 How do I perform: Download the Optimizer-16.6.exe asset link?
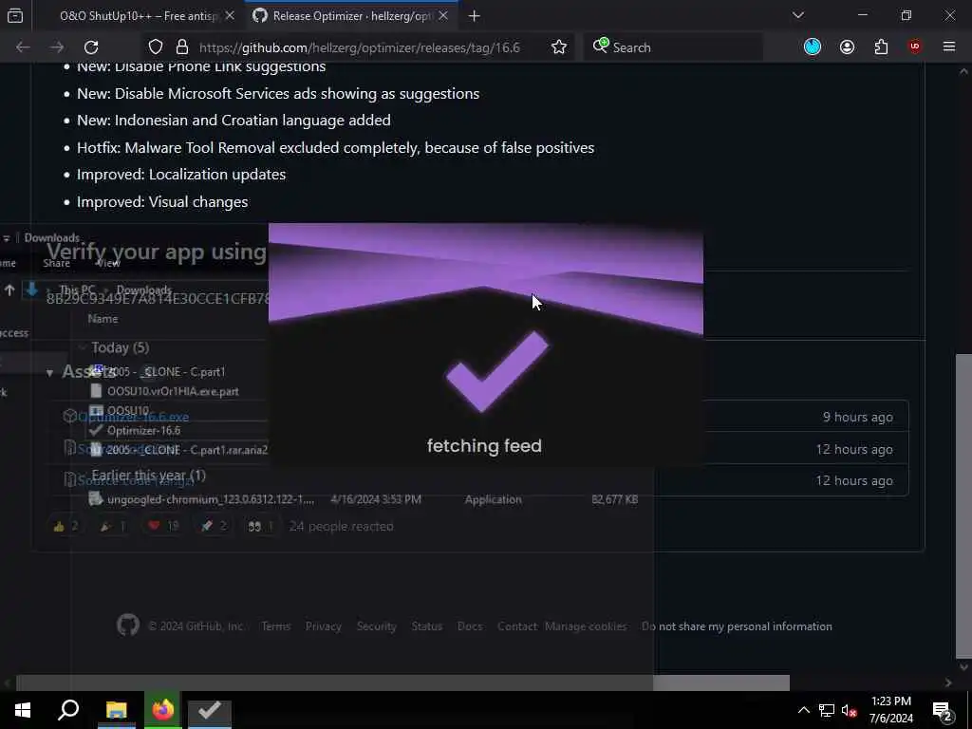[133, 418]
